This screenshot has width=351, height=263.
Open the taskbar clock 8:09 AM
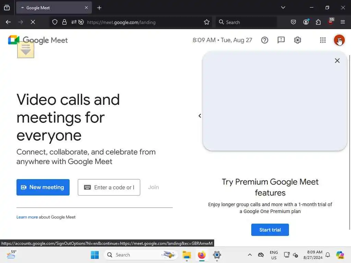tap(313, 255)
